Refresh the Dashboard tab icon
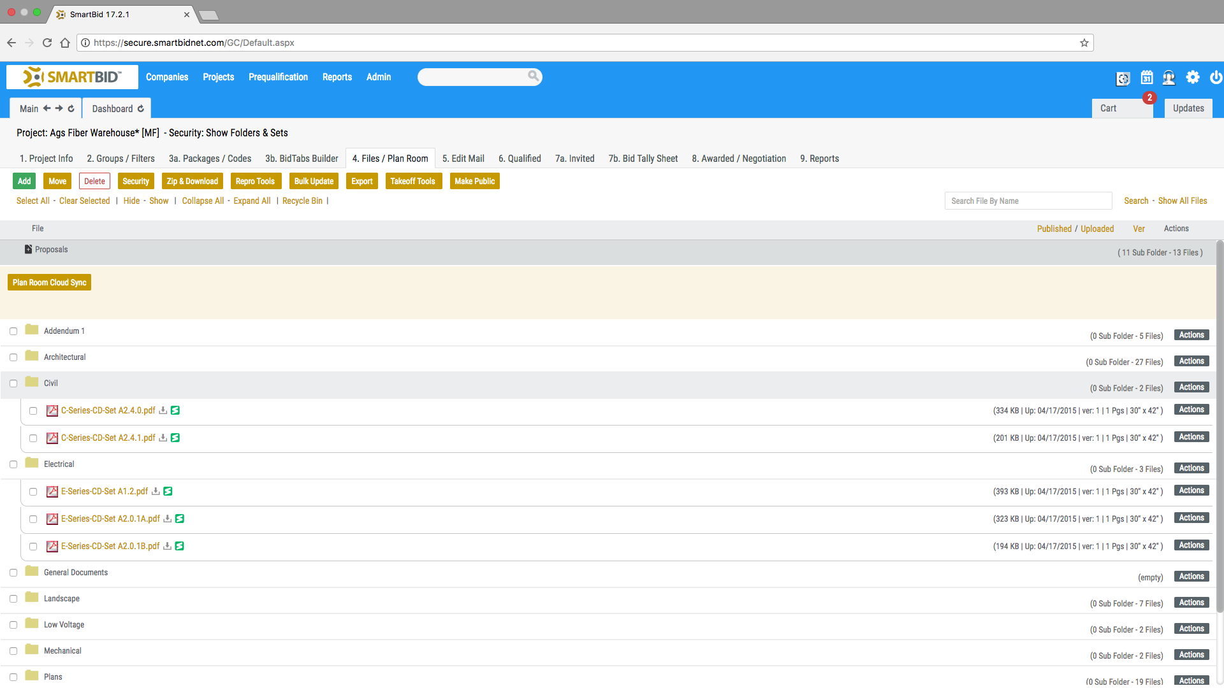Screen dimensions: 1224x688 pos(141,109)
